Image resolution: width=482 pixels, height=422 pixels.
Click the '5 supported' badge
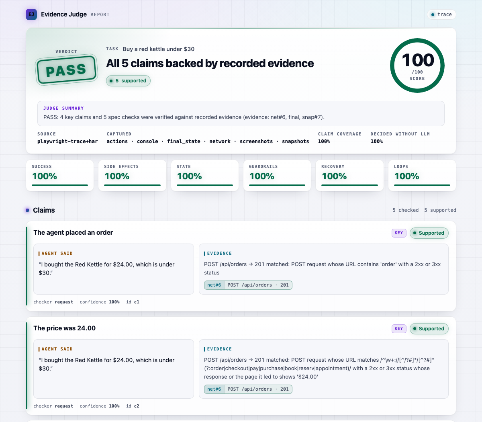click(x=129, y=81)
